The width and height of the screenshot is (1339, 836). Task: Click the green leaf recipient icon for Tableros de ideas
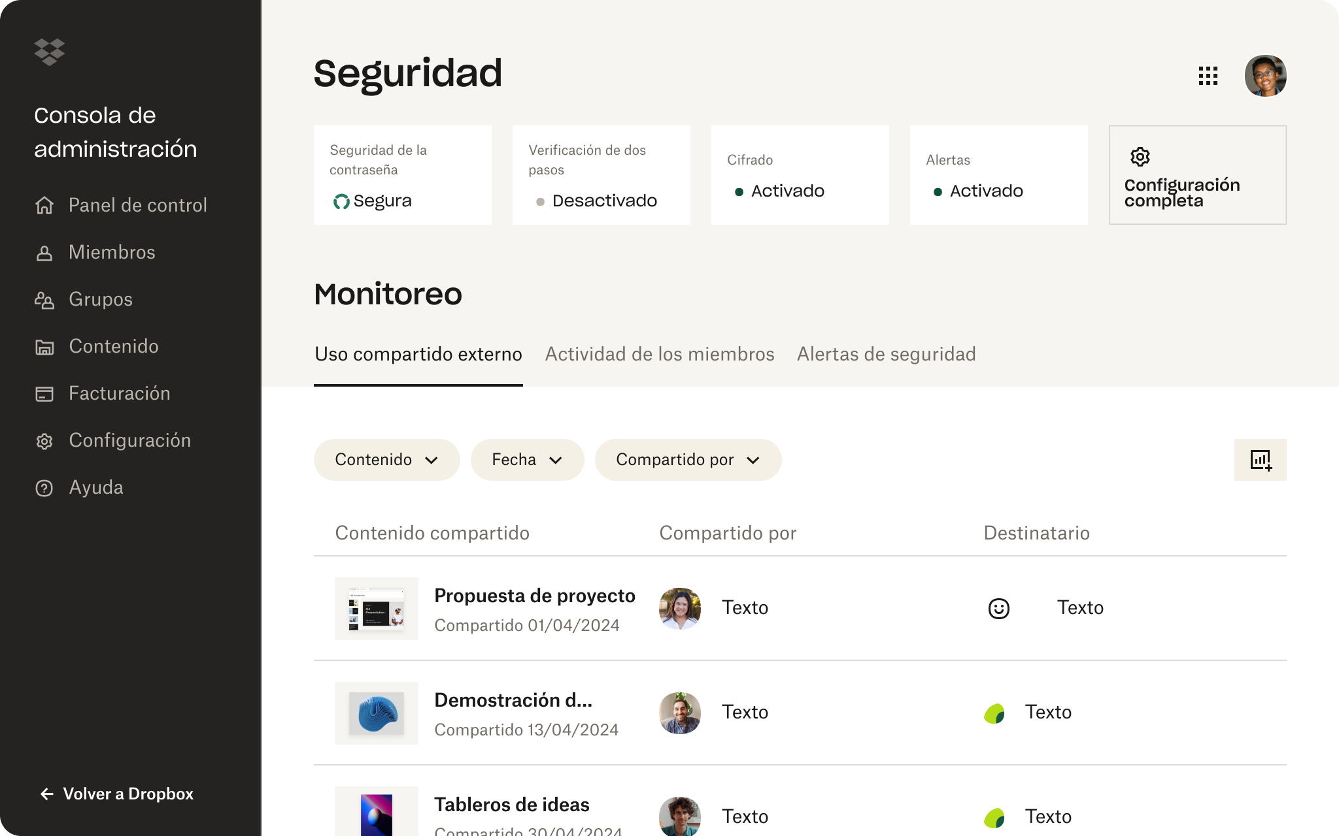click(x=994, y=817)
